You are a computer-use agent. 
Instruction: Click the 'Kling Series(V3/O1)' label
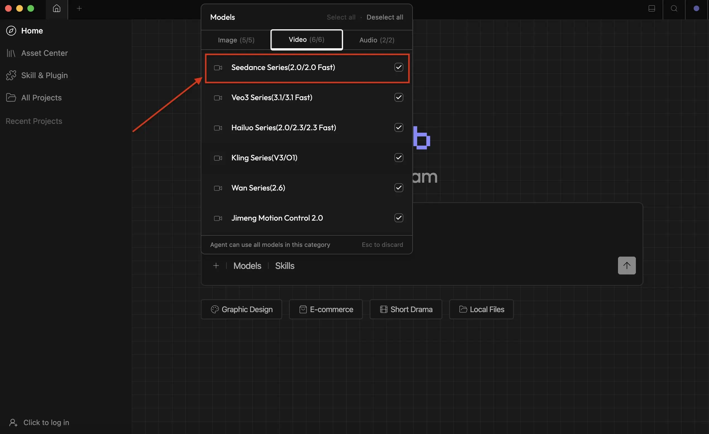264,158
